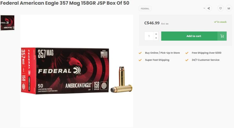Click the Super Fast Shipping checkmark
Viewport: 234px width, 128px height.
click(140, 60)
